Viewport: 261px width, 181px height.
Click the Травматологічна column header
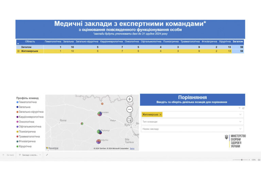point(190,41)
